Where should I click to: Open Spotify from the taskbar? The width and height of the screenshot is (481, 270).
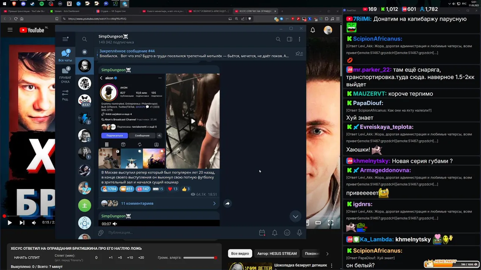pos(41,4)
